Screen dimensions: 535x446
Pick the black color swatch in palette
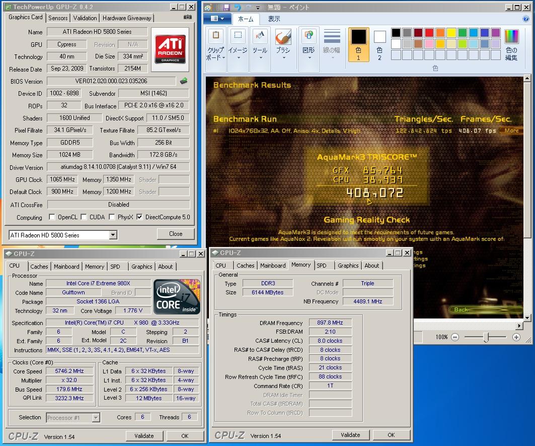396,32
